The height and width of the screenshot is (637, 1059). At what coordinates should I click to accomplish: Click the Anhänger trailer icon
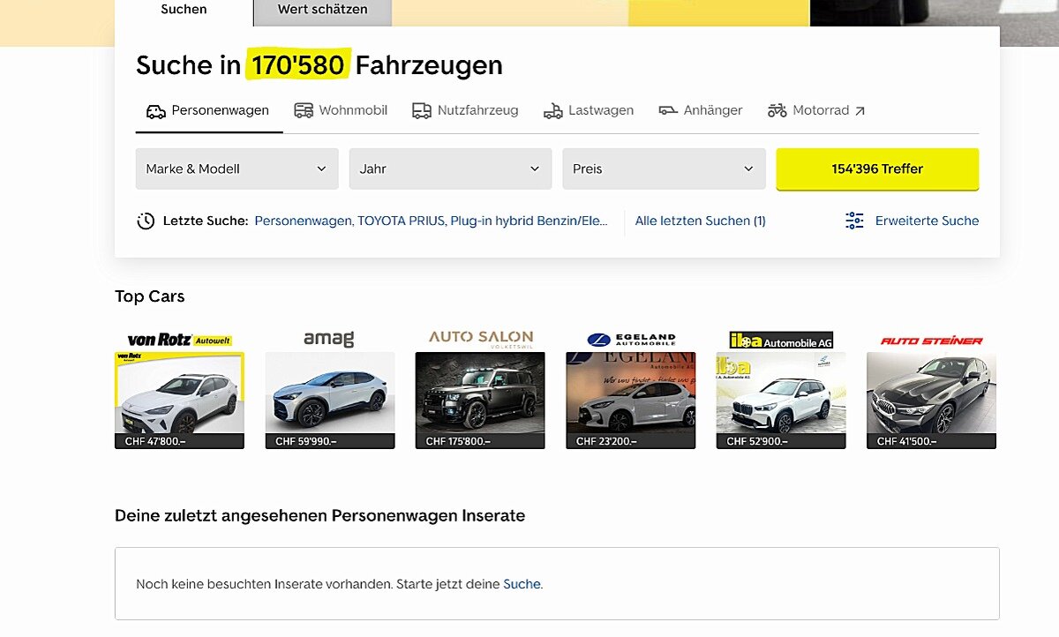[x=668, y=111]
